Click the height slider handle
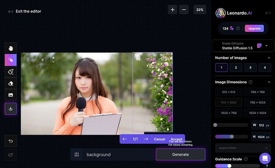This screenshot has width=275, height=168. [232, 137]
